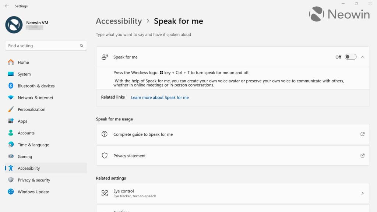Viewport: 377px width, 212px height.
Task: Open Privacy & security settings
Action: pos(46,180)
